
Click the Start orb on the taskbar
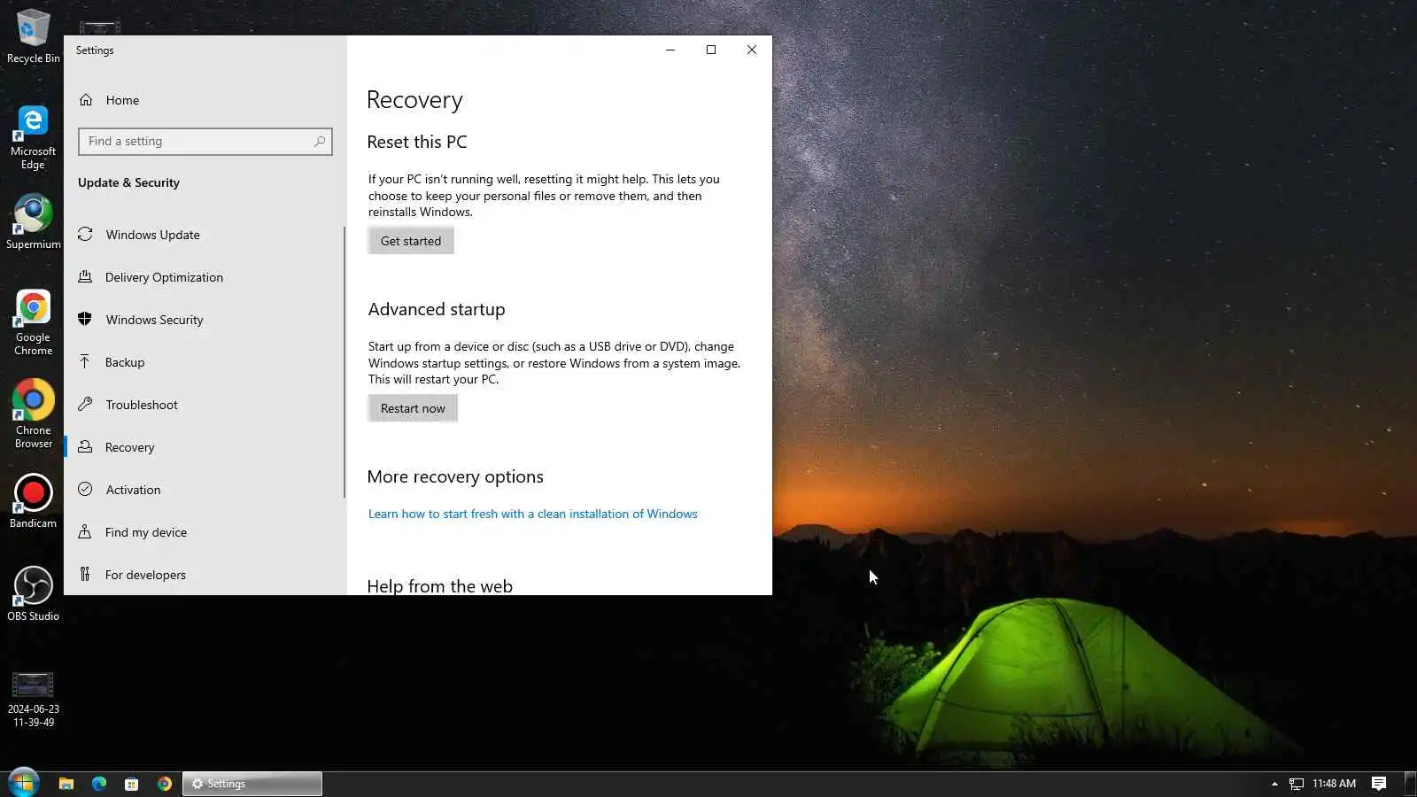coord(23,783)
